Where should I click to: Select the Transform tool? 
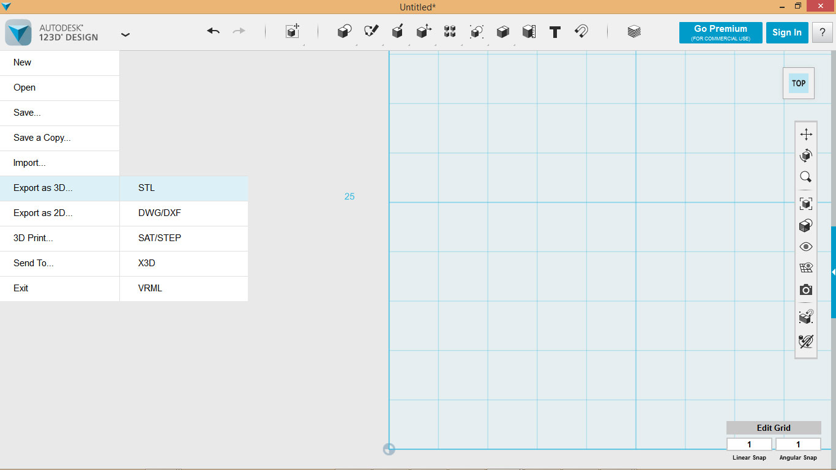292,32
